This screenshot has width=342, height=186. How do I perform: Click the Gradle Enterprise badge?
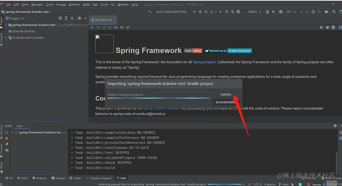(x=239, y=51)
